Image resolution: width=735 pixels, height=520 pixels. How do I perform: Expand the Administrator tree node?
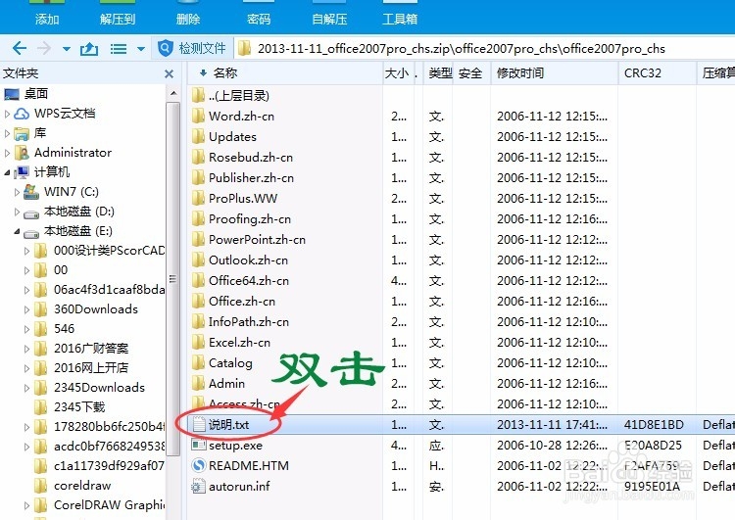(7, 153)
